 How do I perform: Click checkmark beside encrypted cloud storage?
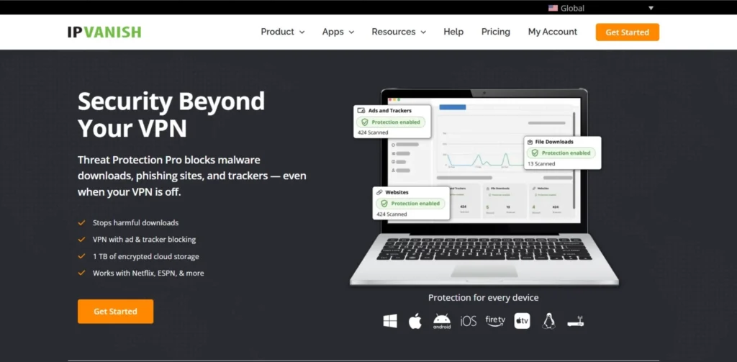(x=82, y=256)
